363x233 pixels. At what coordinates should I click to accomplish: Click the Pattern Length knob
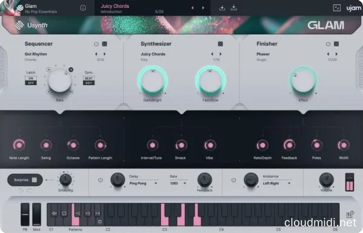pos(100,145)
